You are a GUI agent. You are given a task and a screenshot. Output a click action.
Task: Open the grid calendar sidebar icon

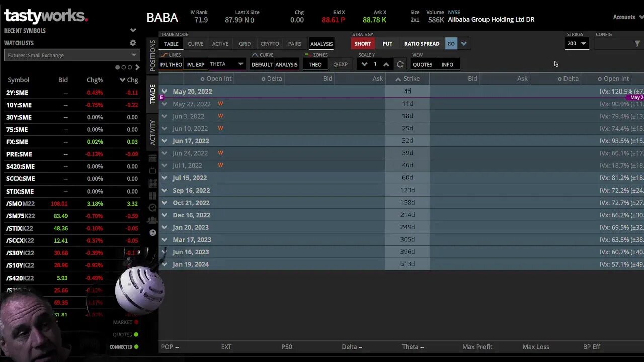(153, 183)
